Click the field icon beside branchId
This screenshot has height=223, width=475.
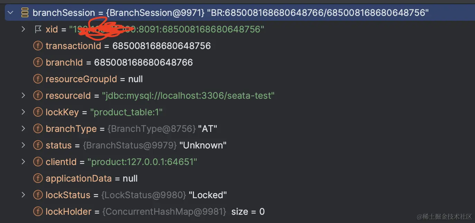click(38, 62)
